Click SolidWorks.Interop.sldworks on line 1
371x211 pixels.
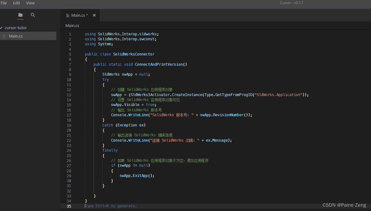pos(127,34)
